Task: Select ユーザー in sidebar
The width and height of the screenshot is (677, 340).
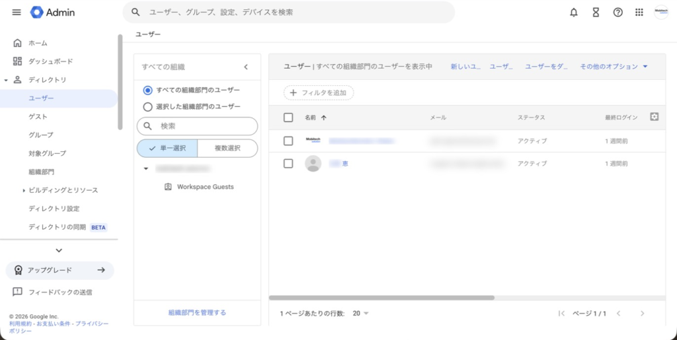Action: coord(59,98)
